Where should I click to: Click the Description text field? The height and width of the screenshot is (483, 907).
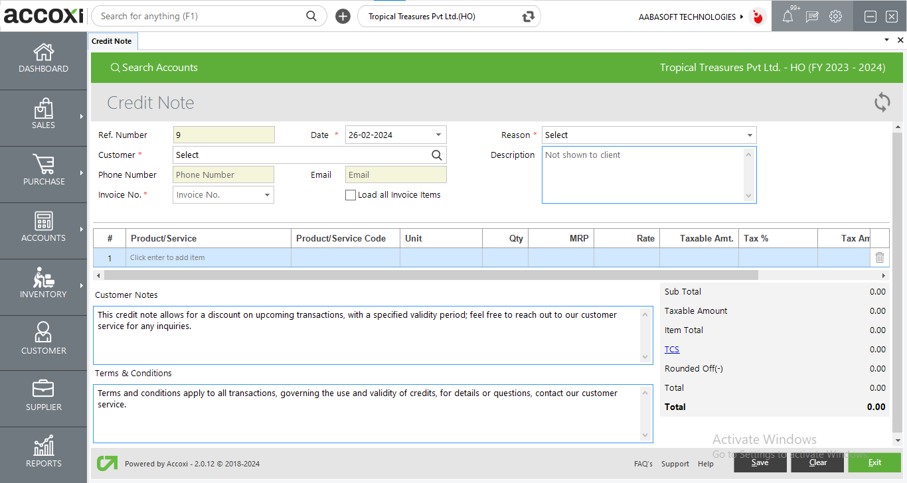point(644,174)
